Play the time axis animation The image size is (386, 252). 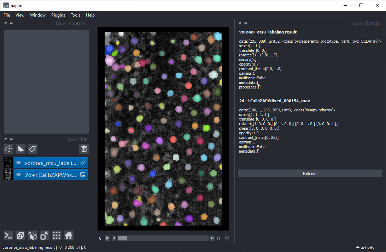point(108,238)
